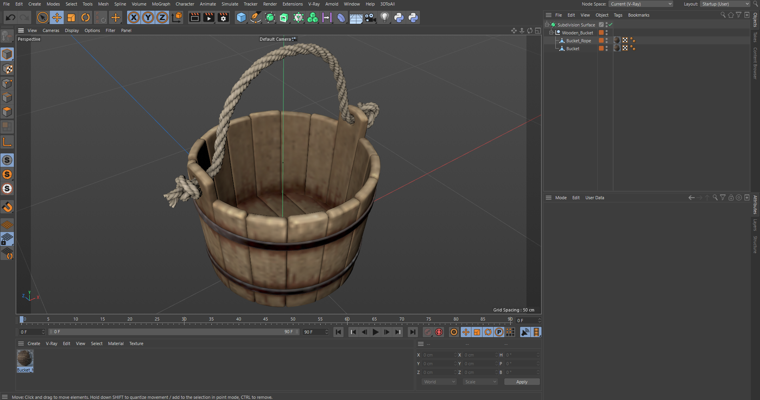Open Content Browser vertical tab

coord(755,63)
